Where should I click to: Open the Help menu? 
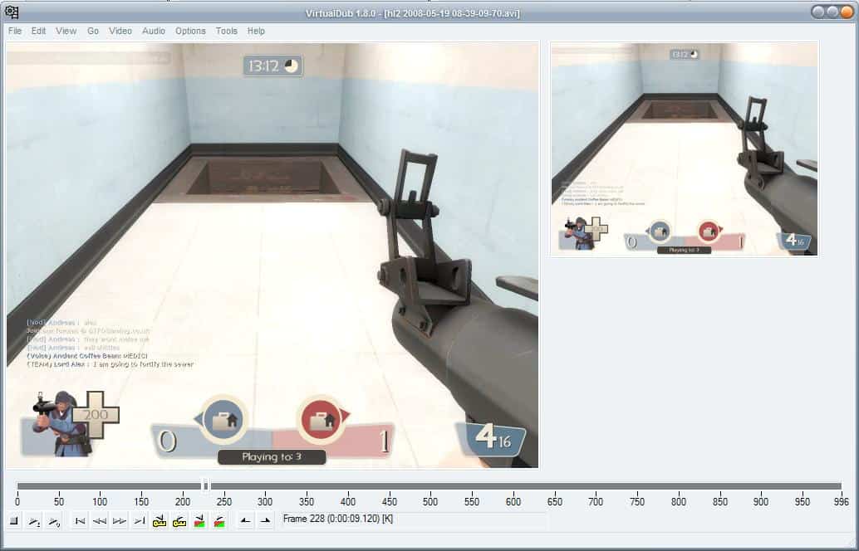[x=256, y=32]
